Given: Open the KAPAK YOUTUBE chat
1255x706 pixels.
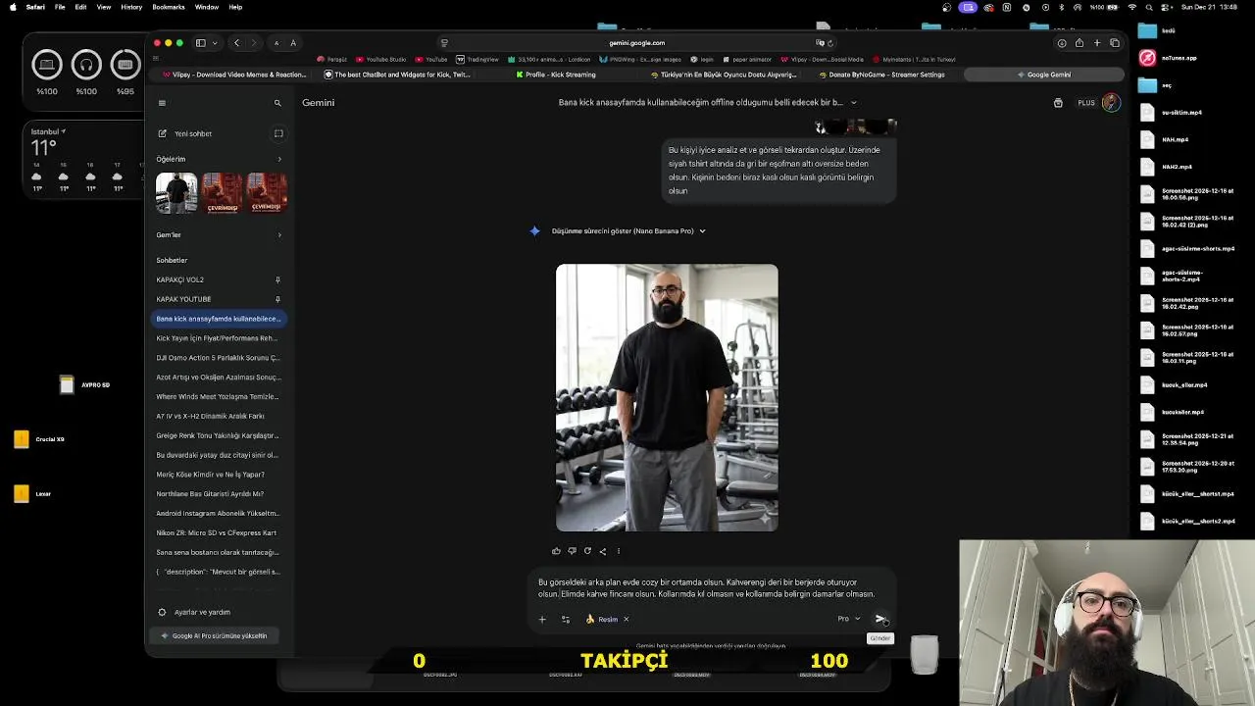Looking at the screenshot, I should click(183, 299).
